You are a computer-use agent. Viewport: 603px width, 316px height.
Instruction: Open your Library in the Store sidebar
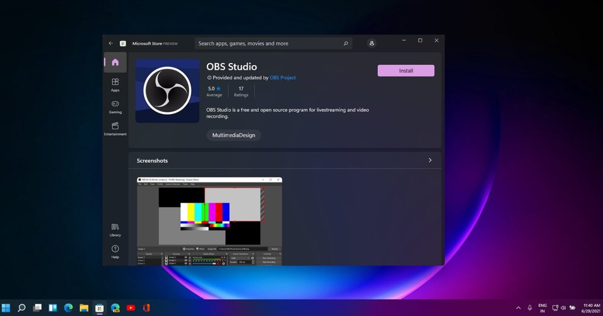click(115, 229)
